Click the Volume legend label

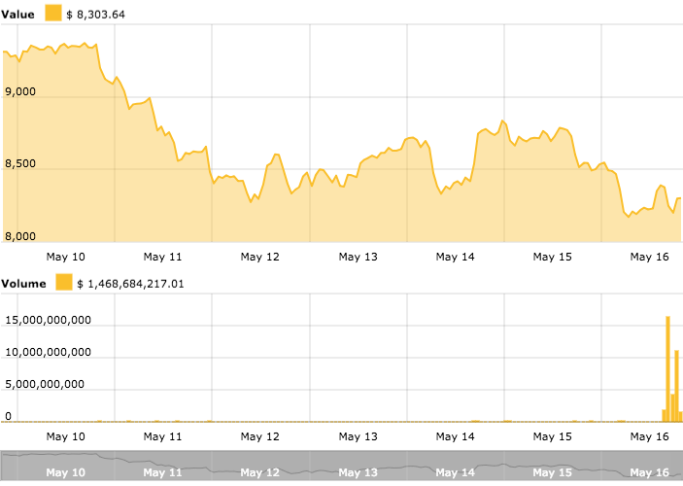(23, 284)
